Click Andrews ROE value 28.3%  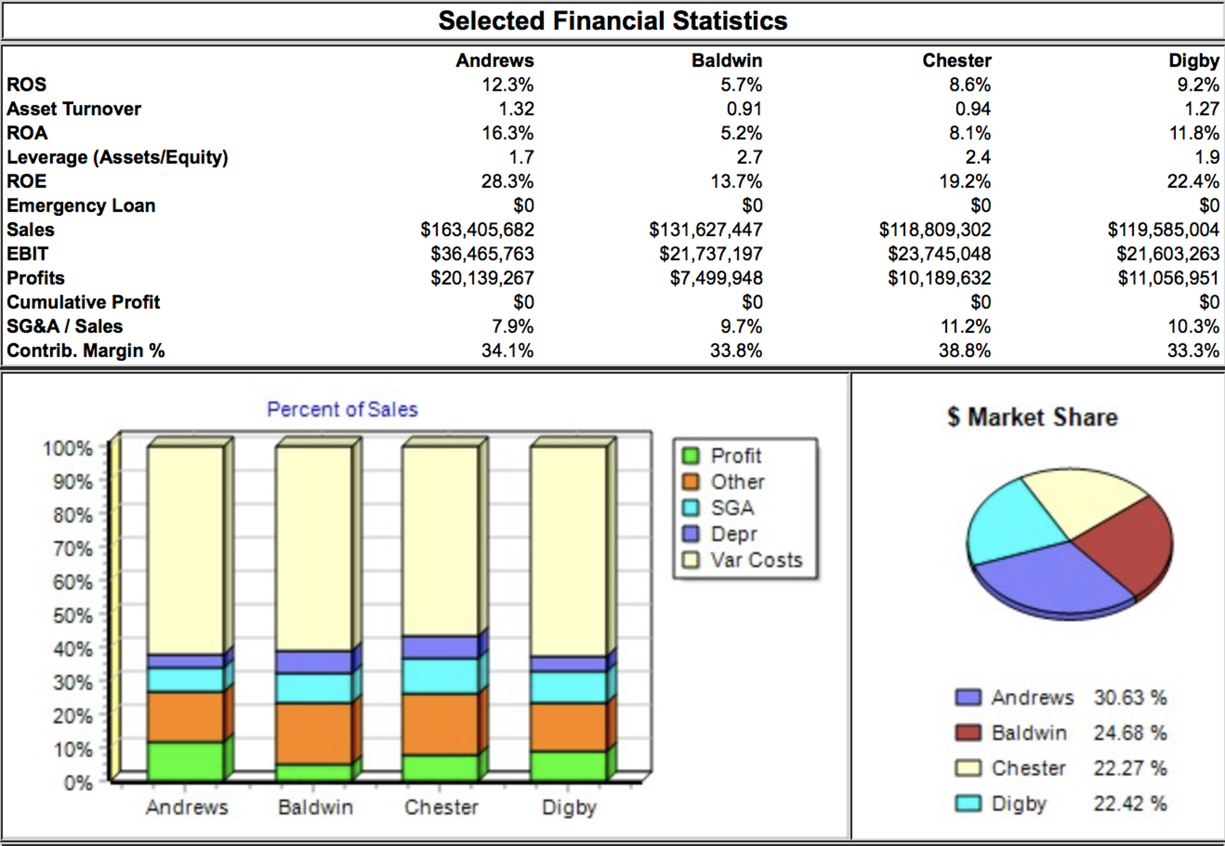point(507,181)
